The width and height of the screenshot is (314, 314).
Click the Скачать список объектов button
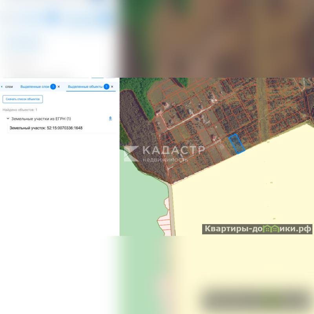pyautogui.click(x=23, y=99)
